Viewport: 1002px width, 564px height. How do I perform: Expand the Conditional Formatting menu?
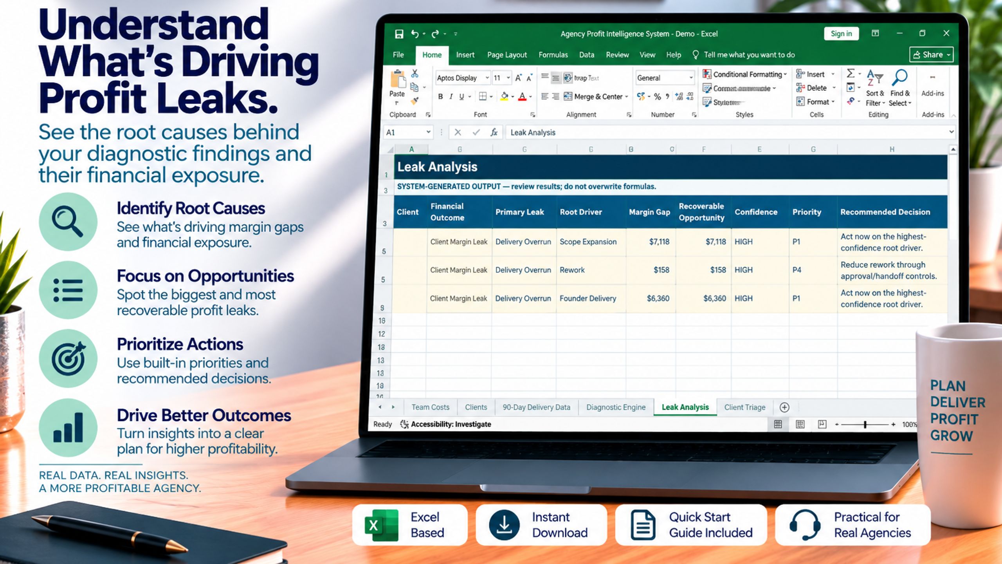point(744,74)
